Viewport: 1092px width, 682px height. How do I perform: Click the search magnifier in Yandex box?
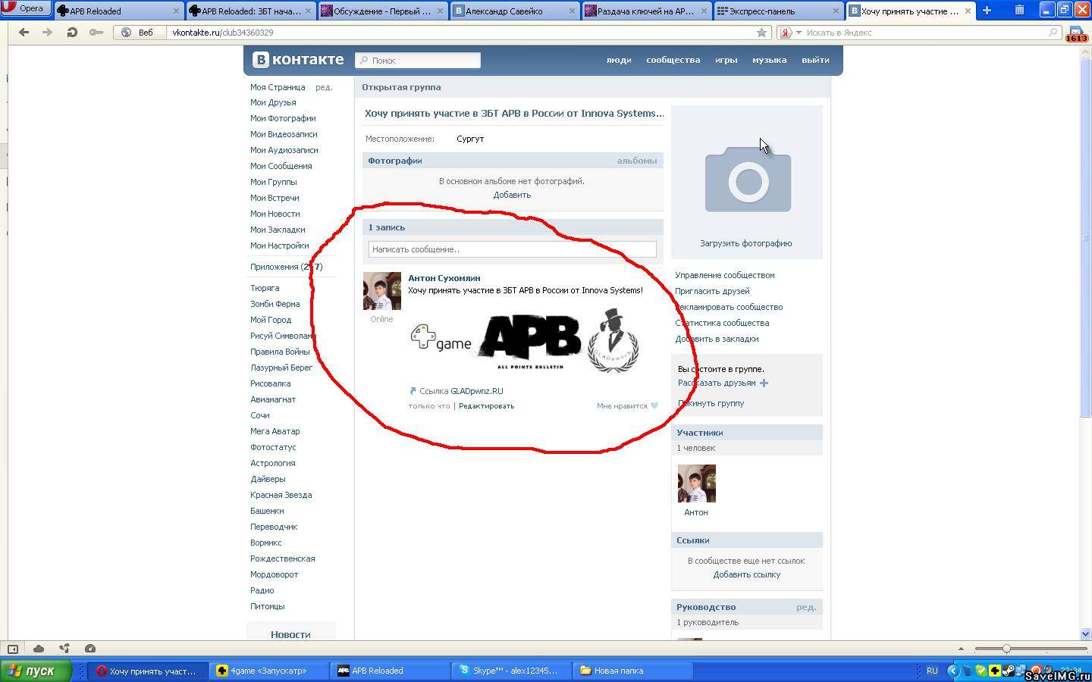tap(1053, 33)
